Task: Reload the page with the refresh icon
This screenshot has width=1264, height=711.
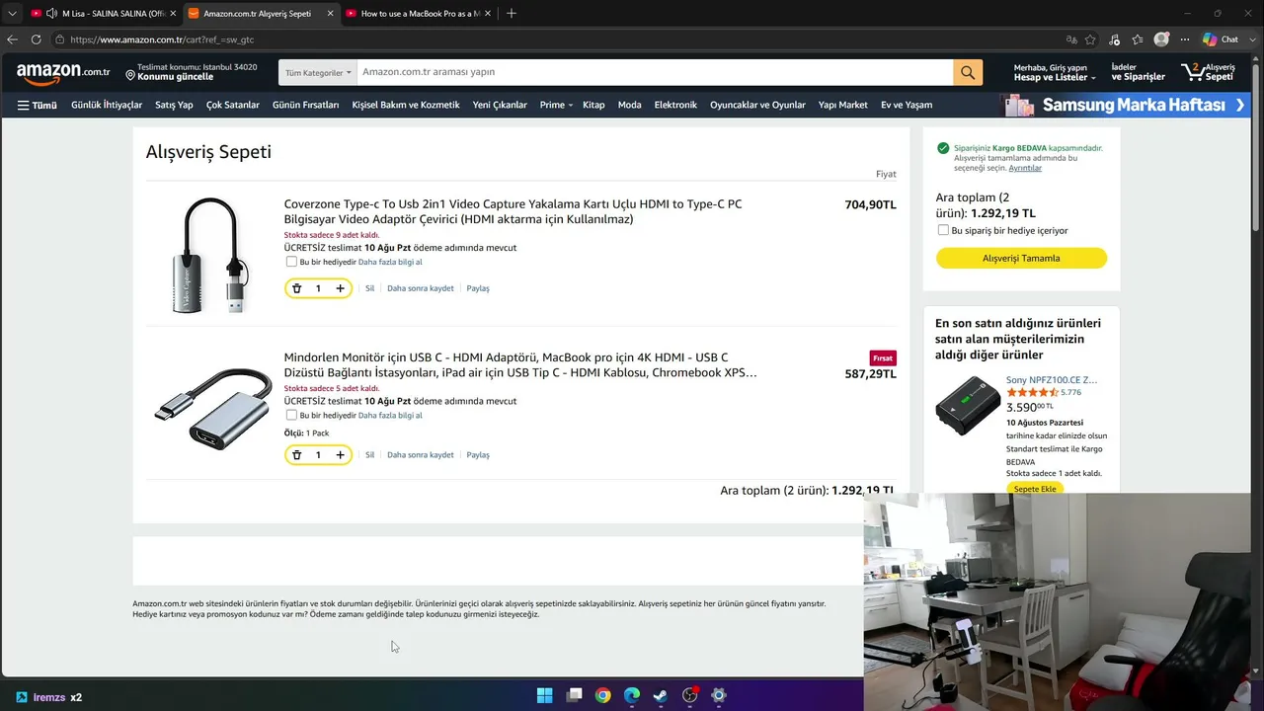Action: coord(36,39)
